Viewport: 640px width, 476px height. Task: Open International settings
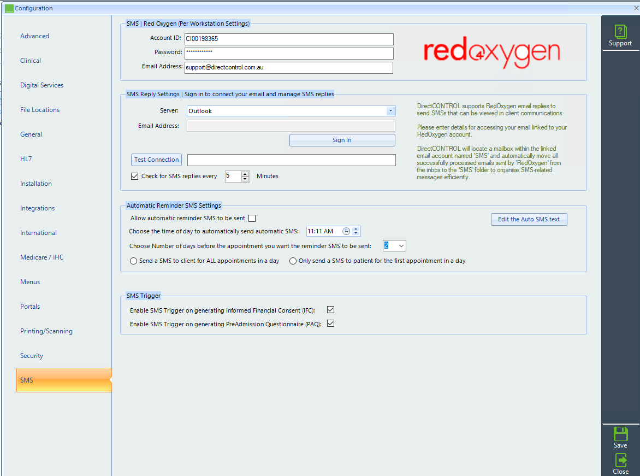[x=38, y=232]
